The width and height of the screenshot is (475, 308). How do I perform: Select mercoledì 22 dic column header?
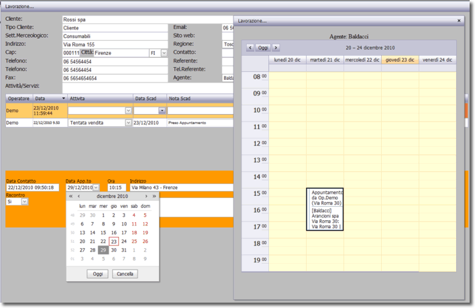click(362, 60)
